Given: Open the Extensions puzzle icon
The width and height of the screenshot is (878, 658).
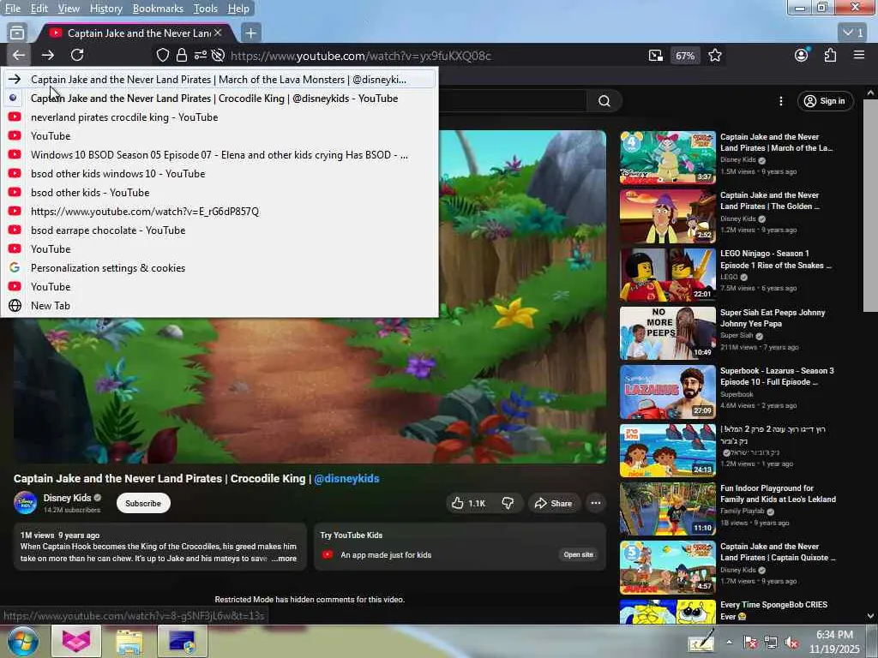Looking at the screenshot, I should (830, 55).
